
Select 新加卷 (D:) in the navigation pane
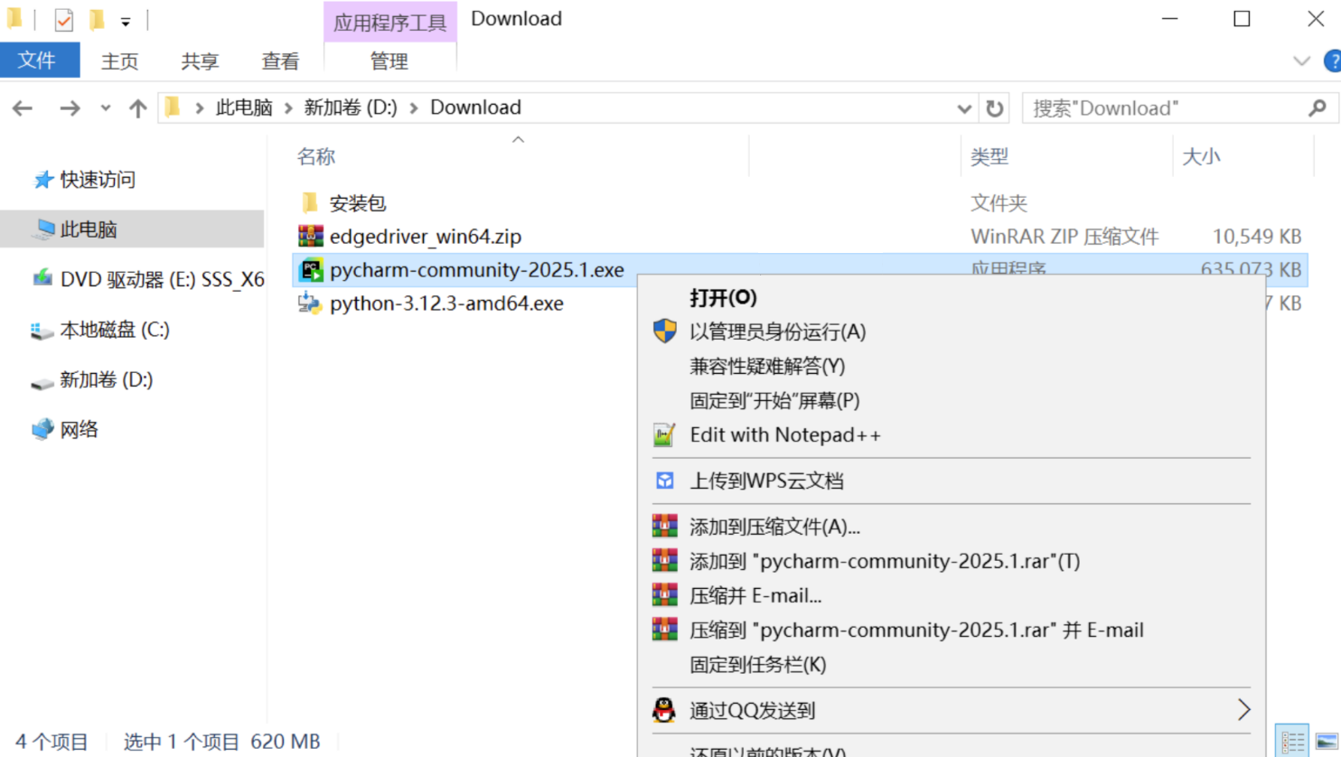[92, 380]
